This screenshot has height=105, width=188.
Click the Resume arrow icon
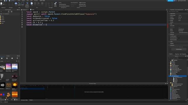(38, 3)
